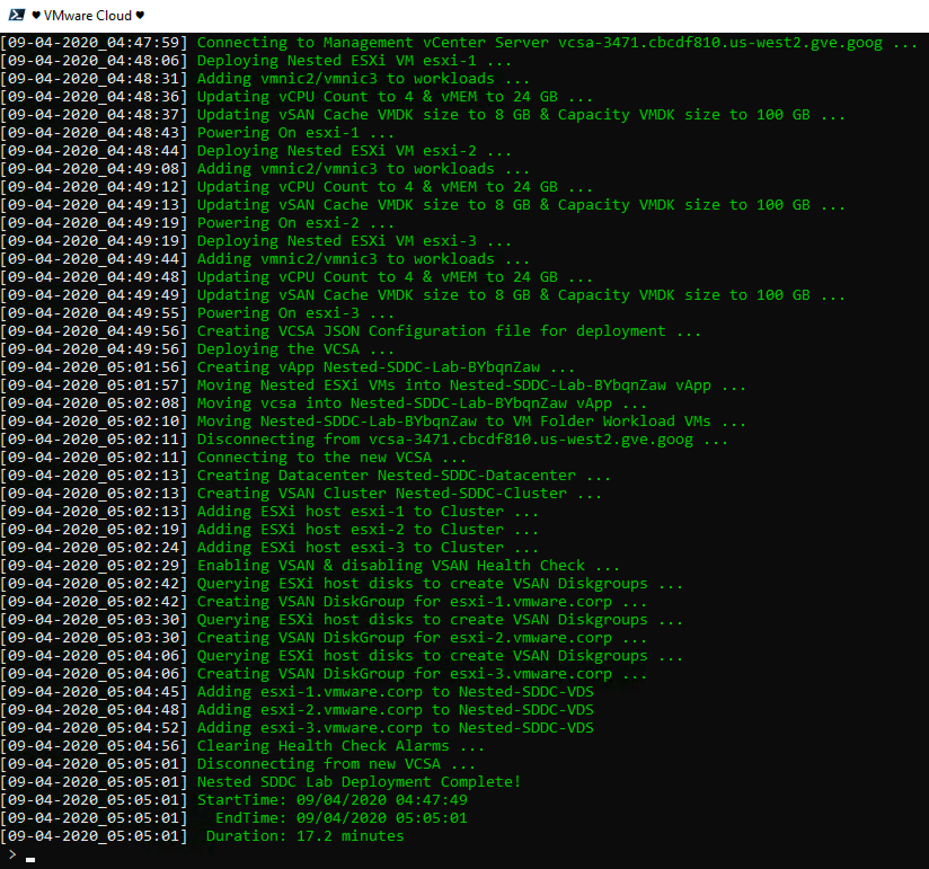Click the "Disconnecting from new VCSA" line
Image resolution: width=929 pixels, height=869 pixels.
pos(335,764)
